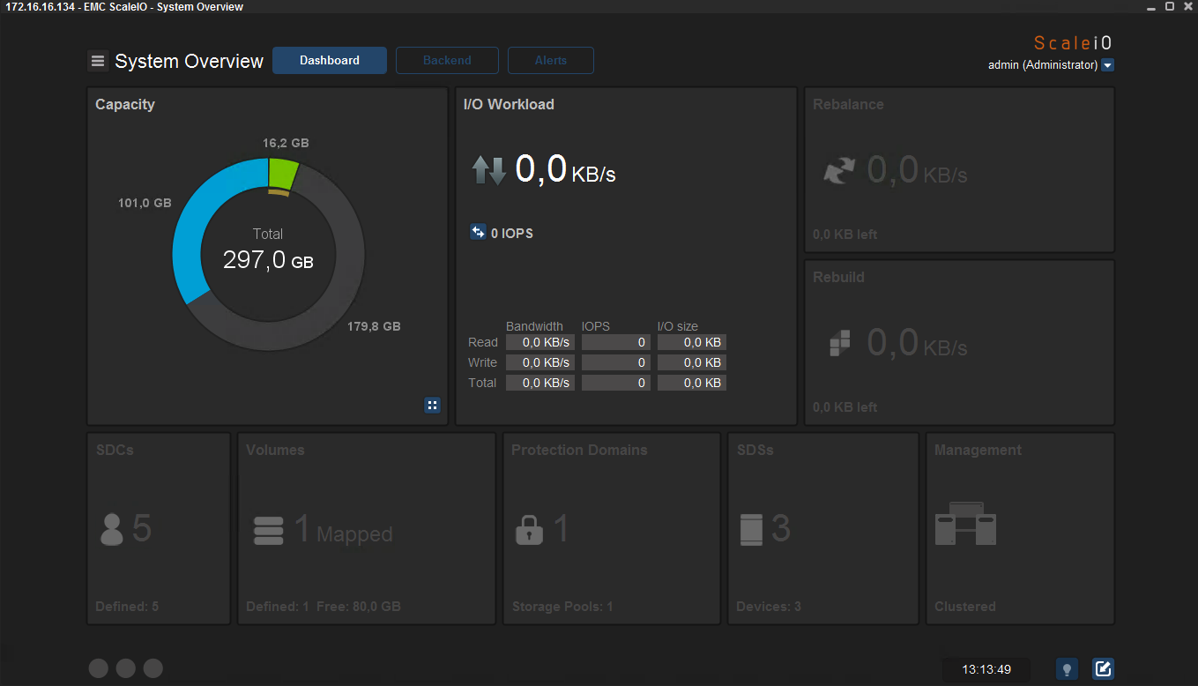The image size is (1198, 686).
Task: Click the SDCs person icon
Action: click(x=112, y=529)
